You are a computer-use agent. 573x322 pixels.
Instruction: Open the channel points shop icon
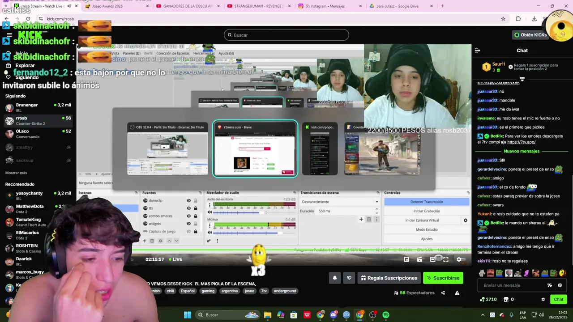pos(506,299)
